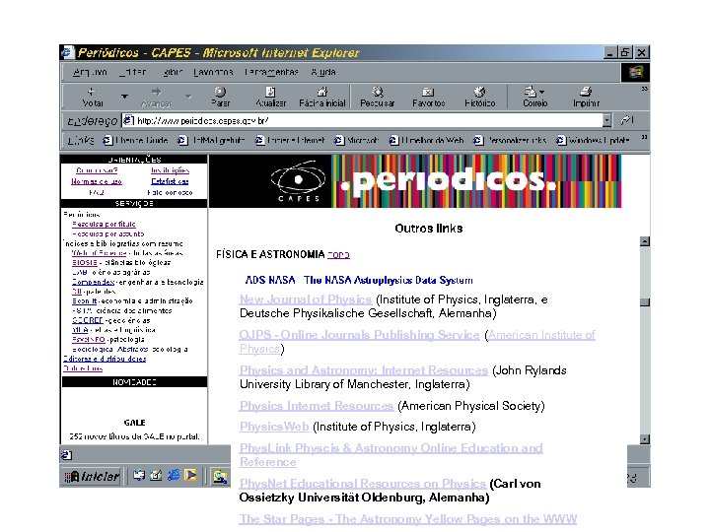Image resolution: width=710 pixels, height=532 pixels.
Task: Click the periodicos CAPES banner image
Action: tap(415, 181)
